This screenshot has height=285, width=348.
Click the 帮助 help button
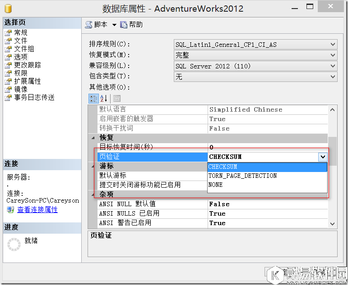click(131, 25)
